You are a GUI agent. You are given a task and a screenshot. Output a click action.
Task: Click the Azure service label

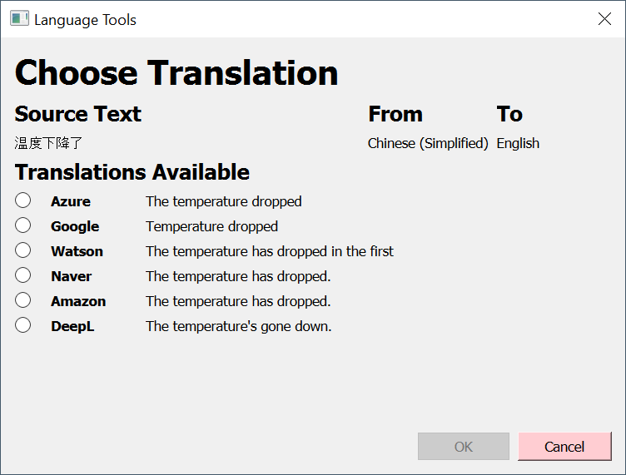coord(71,201)
